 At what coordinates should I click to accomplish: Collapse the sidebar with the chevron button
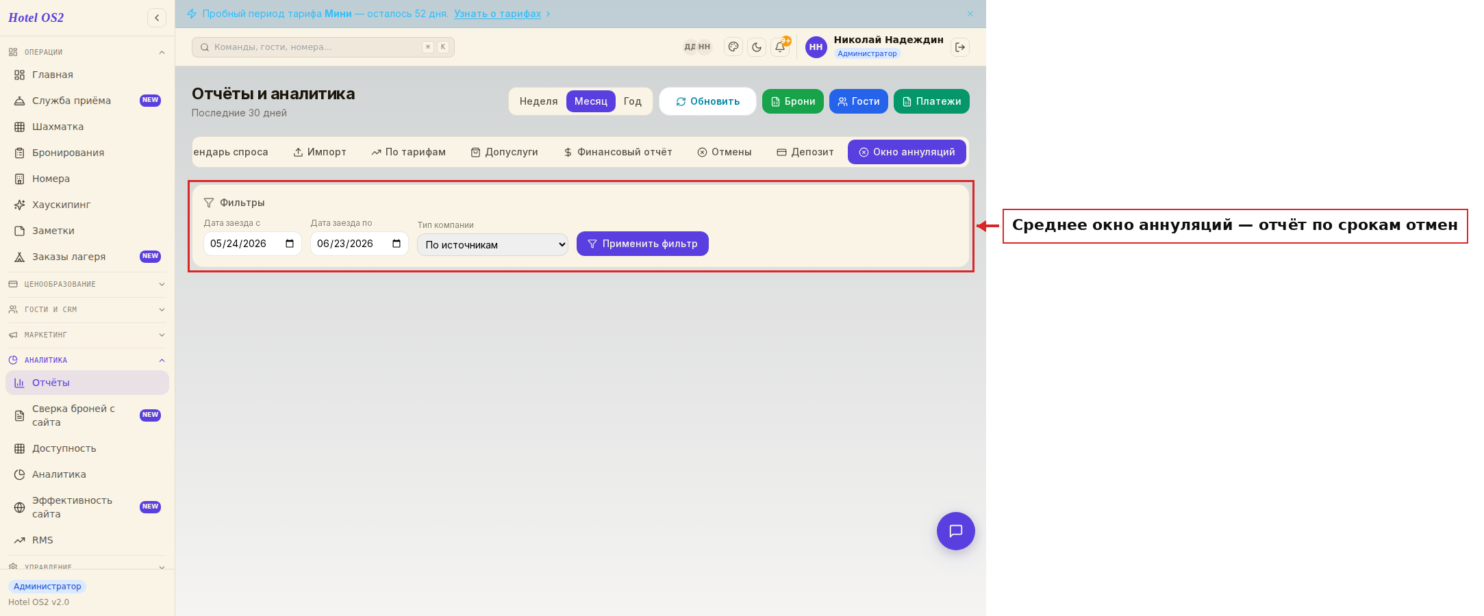pos(157,18)
